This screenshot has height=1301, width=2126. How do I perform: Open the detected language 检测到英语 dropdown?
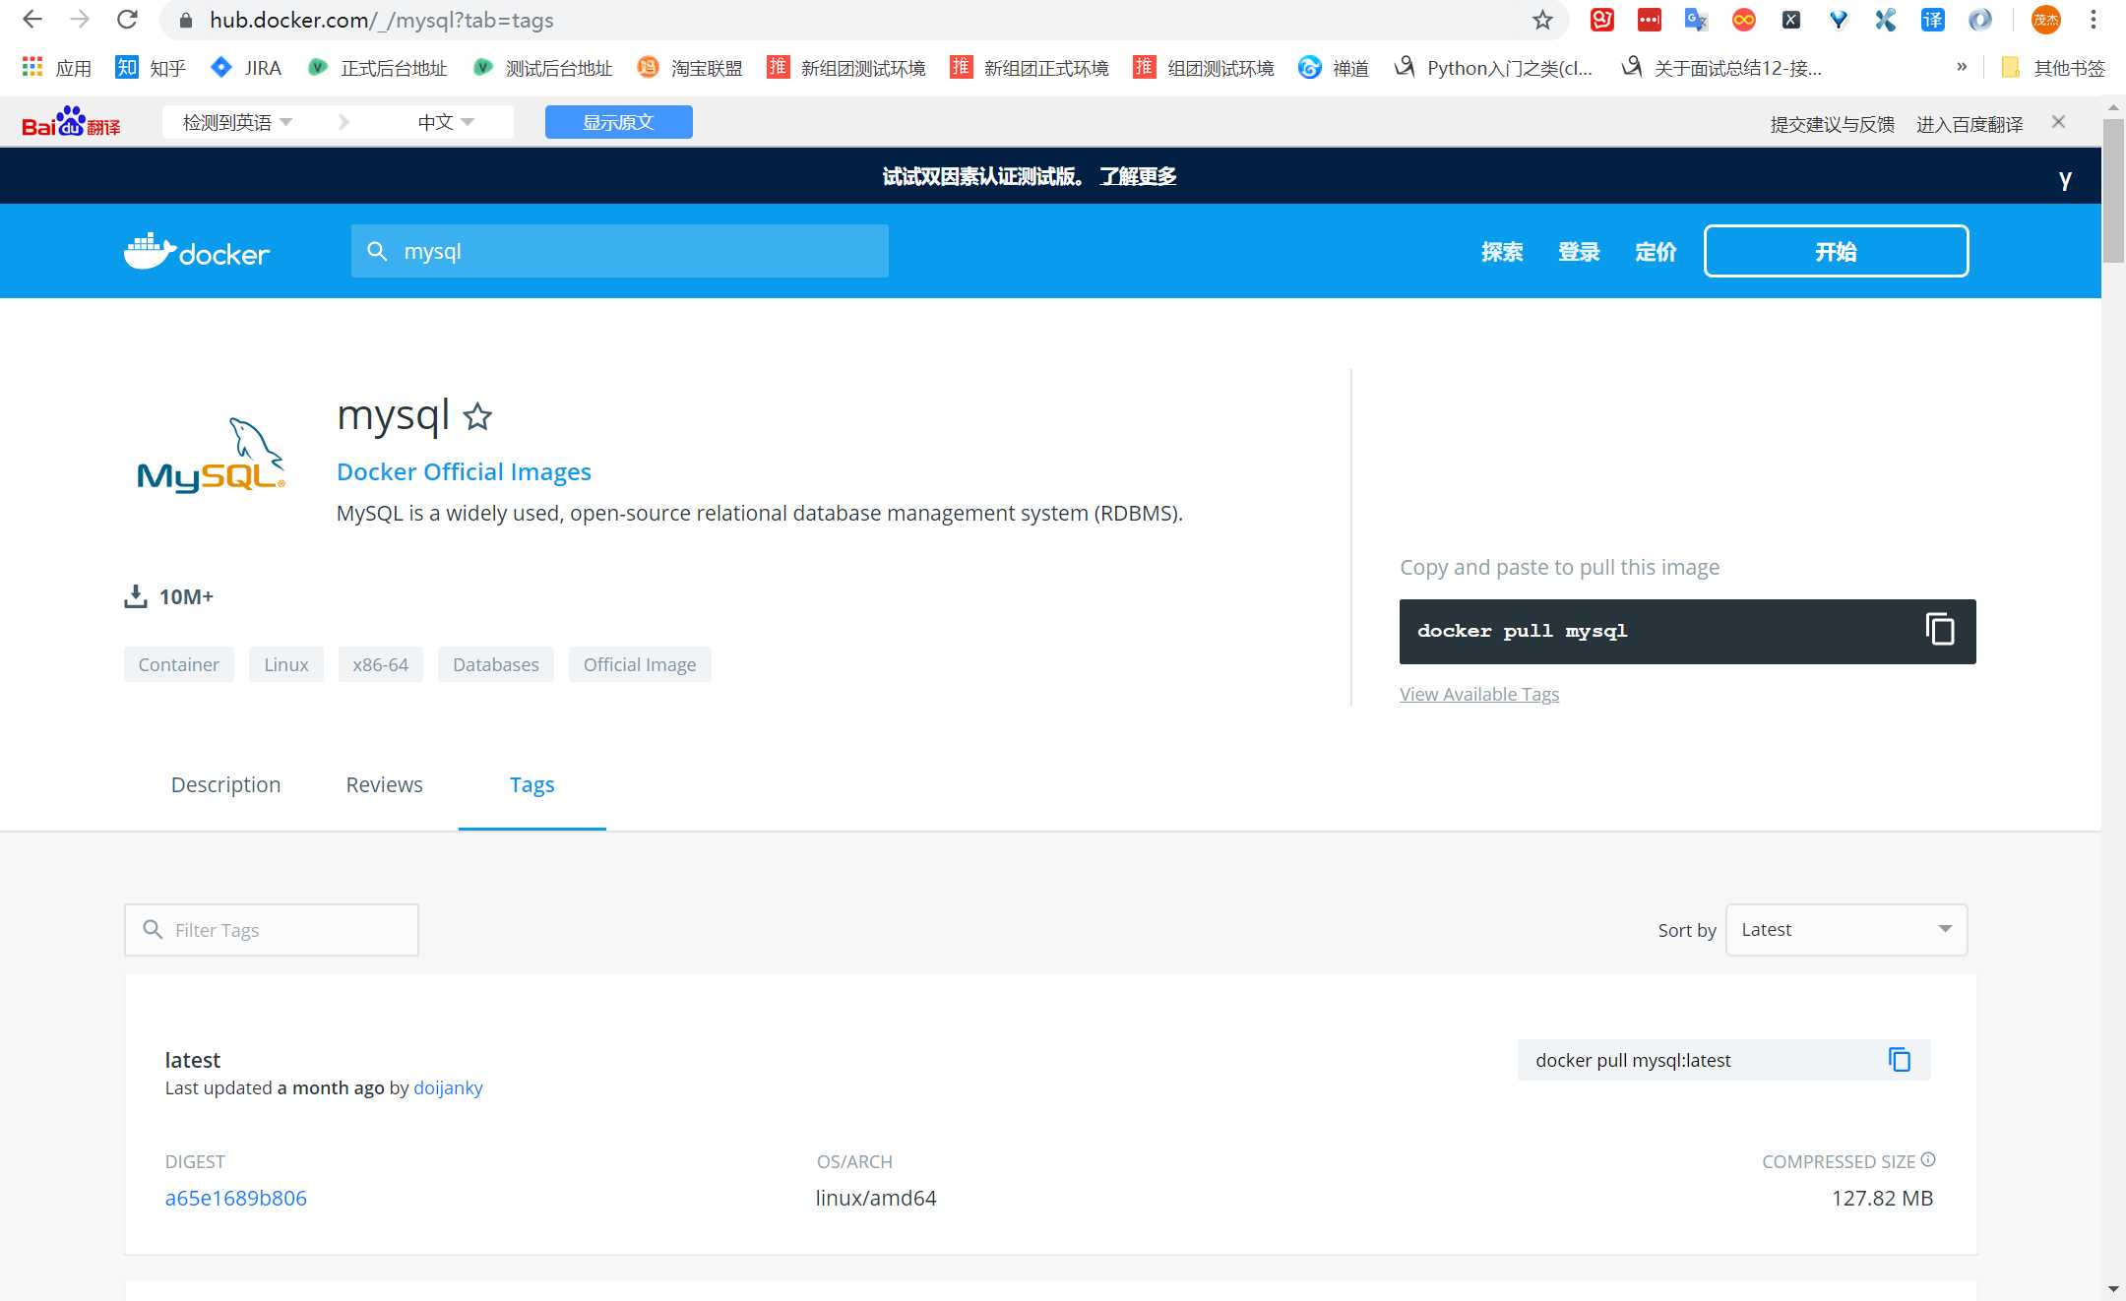pyautogui.click(x=237, y=122)
